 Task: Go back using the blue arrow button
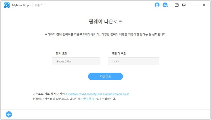(9, 114)
